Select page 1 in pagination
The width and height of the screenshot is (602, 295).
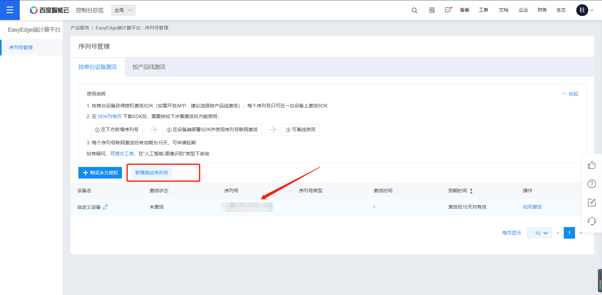tap(569, 233)
